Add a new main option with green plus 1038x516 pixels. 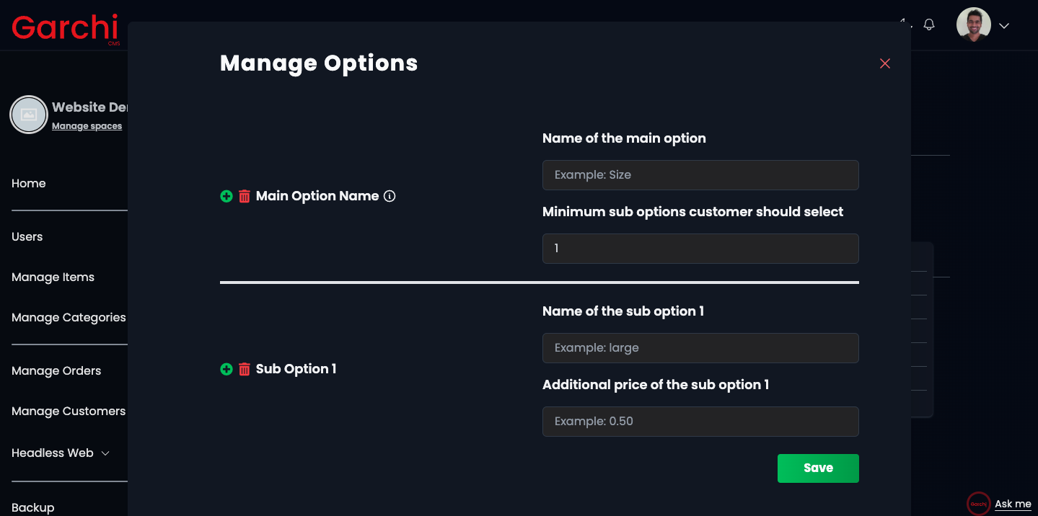[226, 196]
